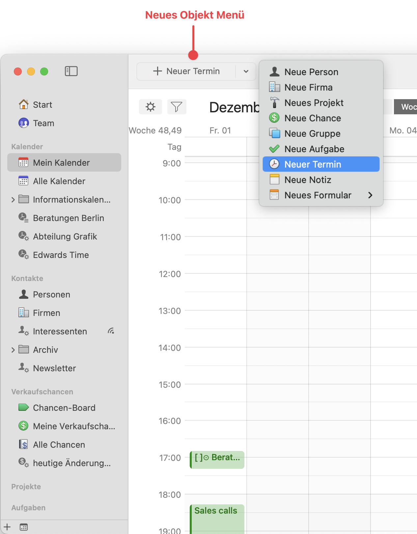Open the Sales calls appointment

216,511
